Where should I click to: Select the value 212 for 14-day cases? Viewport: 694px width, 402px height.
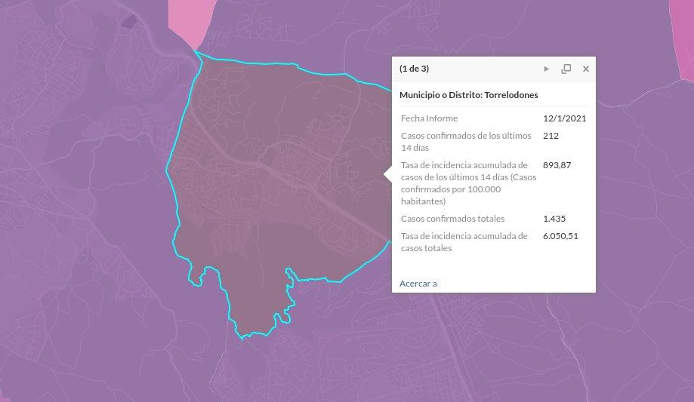pos(551,136)
